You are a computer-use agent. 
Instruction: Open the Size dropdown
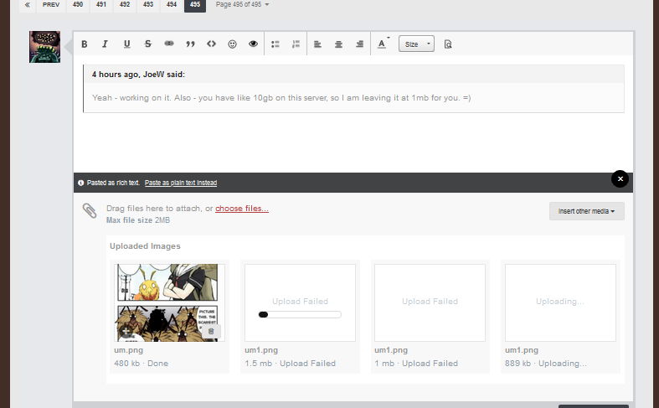point(416,44)
